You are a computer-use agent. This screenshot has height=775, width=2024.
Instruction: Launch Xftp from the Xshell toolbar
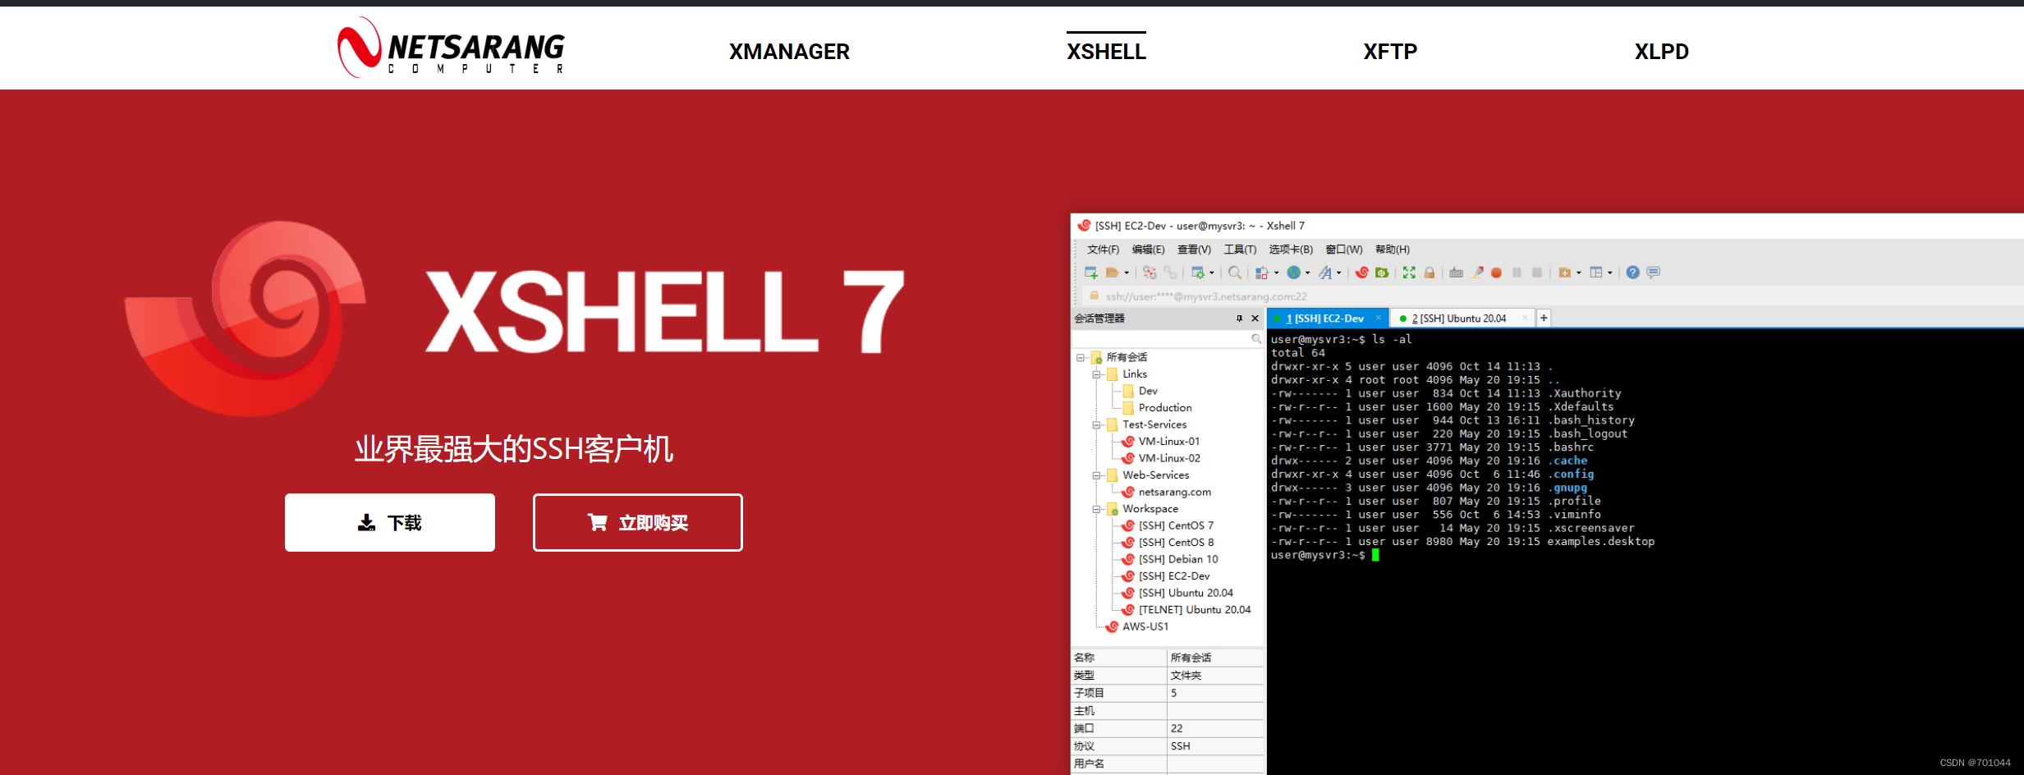(x=1382, y=273)
